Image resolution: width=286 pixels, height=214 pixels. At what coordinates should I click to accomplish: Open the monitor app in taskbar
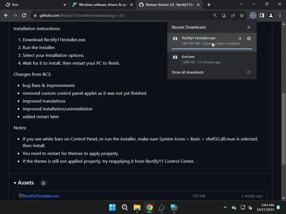[174, 207]
